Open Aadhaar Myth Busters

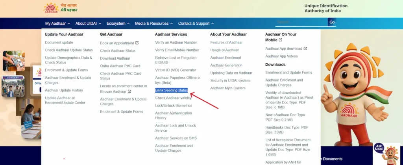[x=228, y=88]
